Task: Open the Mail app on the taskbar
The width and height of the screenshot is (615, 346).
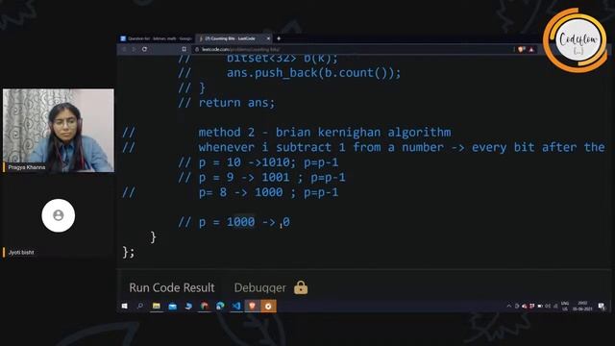Action: pyautogui.click(x=173, y=306)
